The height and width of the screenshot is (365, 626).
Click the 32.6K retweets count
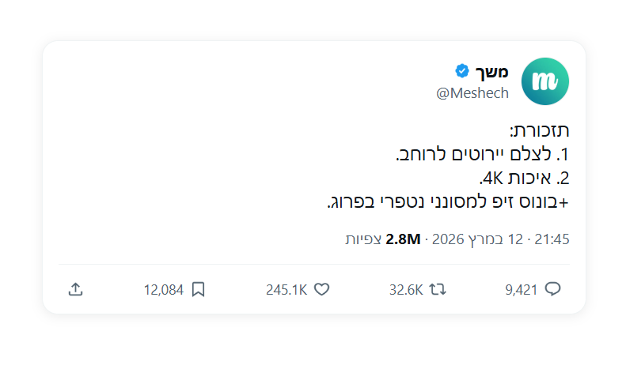pyautogui.click(x=405, y=290)
